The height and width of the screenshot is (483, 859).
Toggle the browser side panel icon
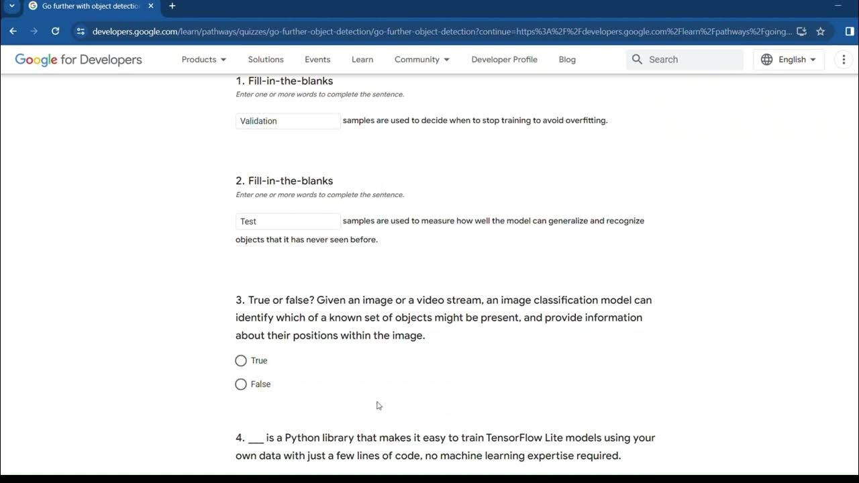pos(850,32)
